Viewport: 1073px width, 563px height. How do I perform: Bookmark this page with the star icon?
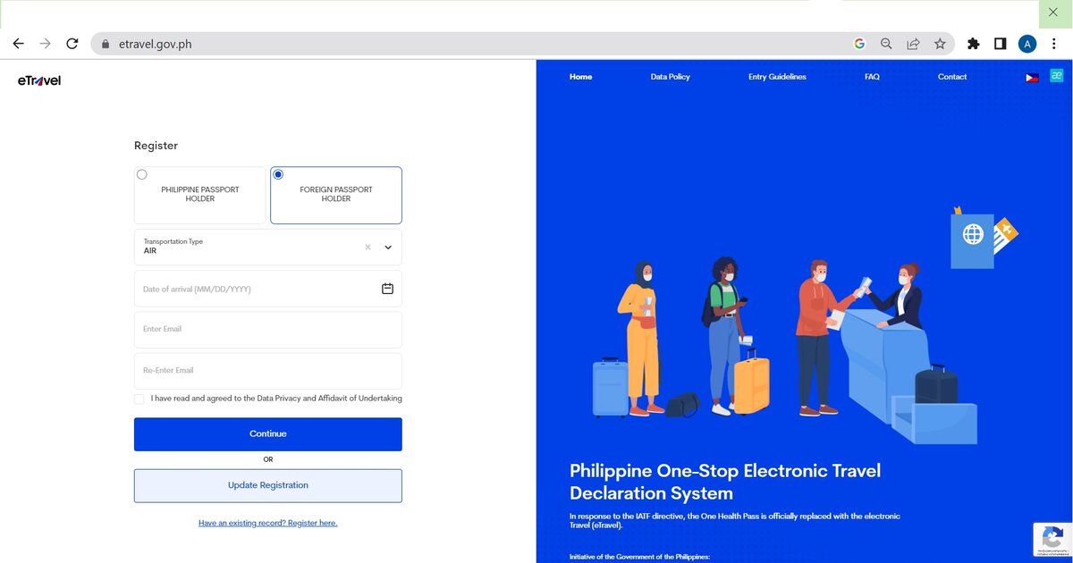pyautogui.click(x=940, y=43)
